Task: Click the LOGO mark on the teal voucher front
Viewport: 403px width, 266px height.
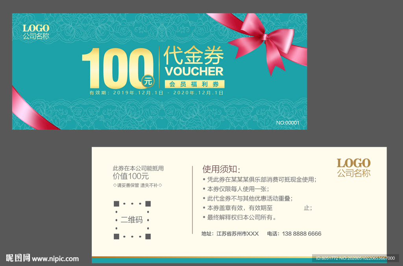Action: point(36,29)
